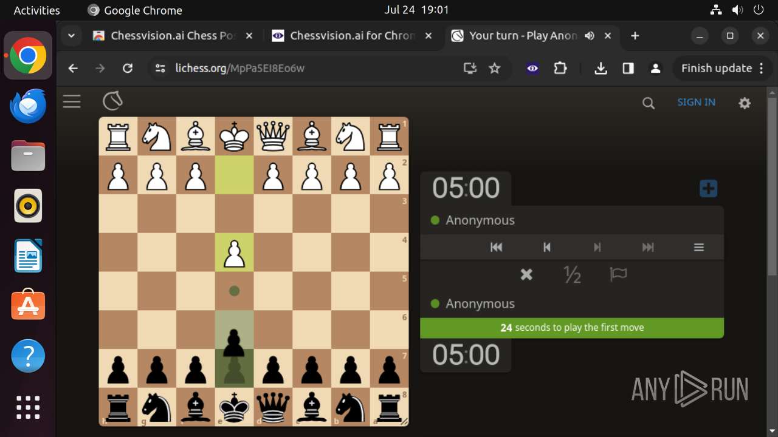Offer a draw with ½ button

pos(572,275)
